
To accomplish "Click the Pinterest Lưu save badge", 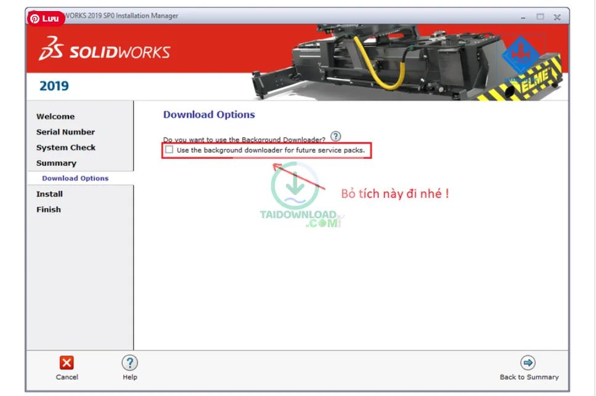I will pos(46,18).
